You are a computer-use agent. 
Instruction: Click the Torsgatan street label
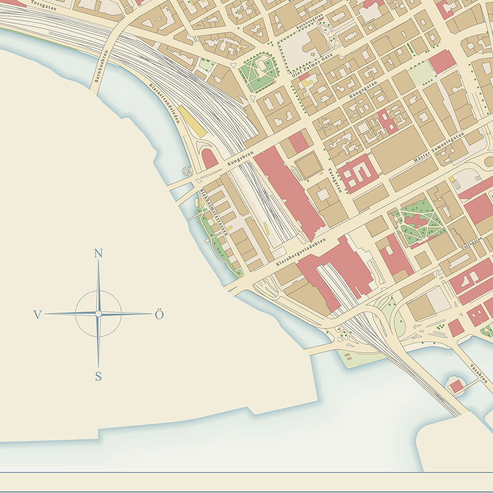coord(44,5)
